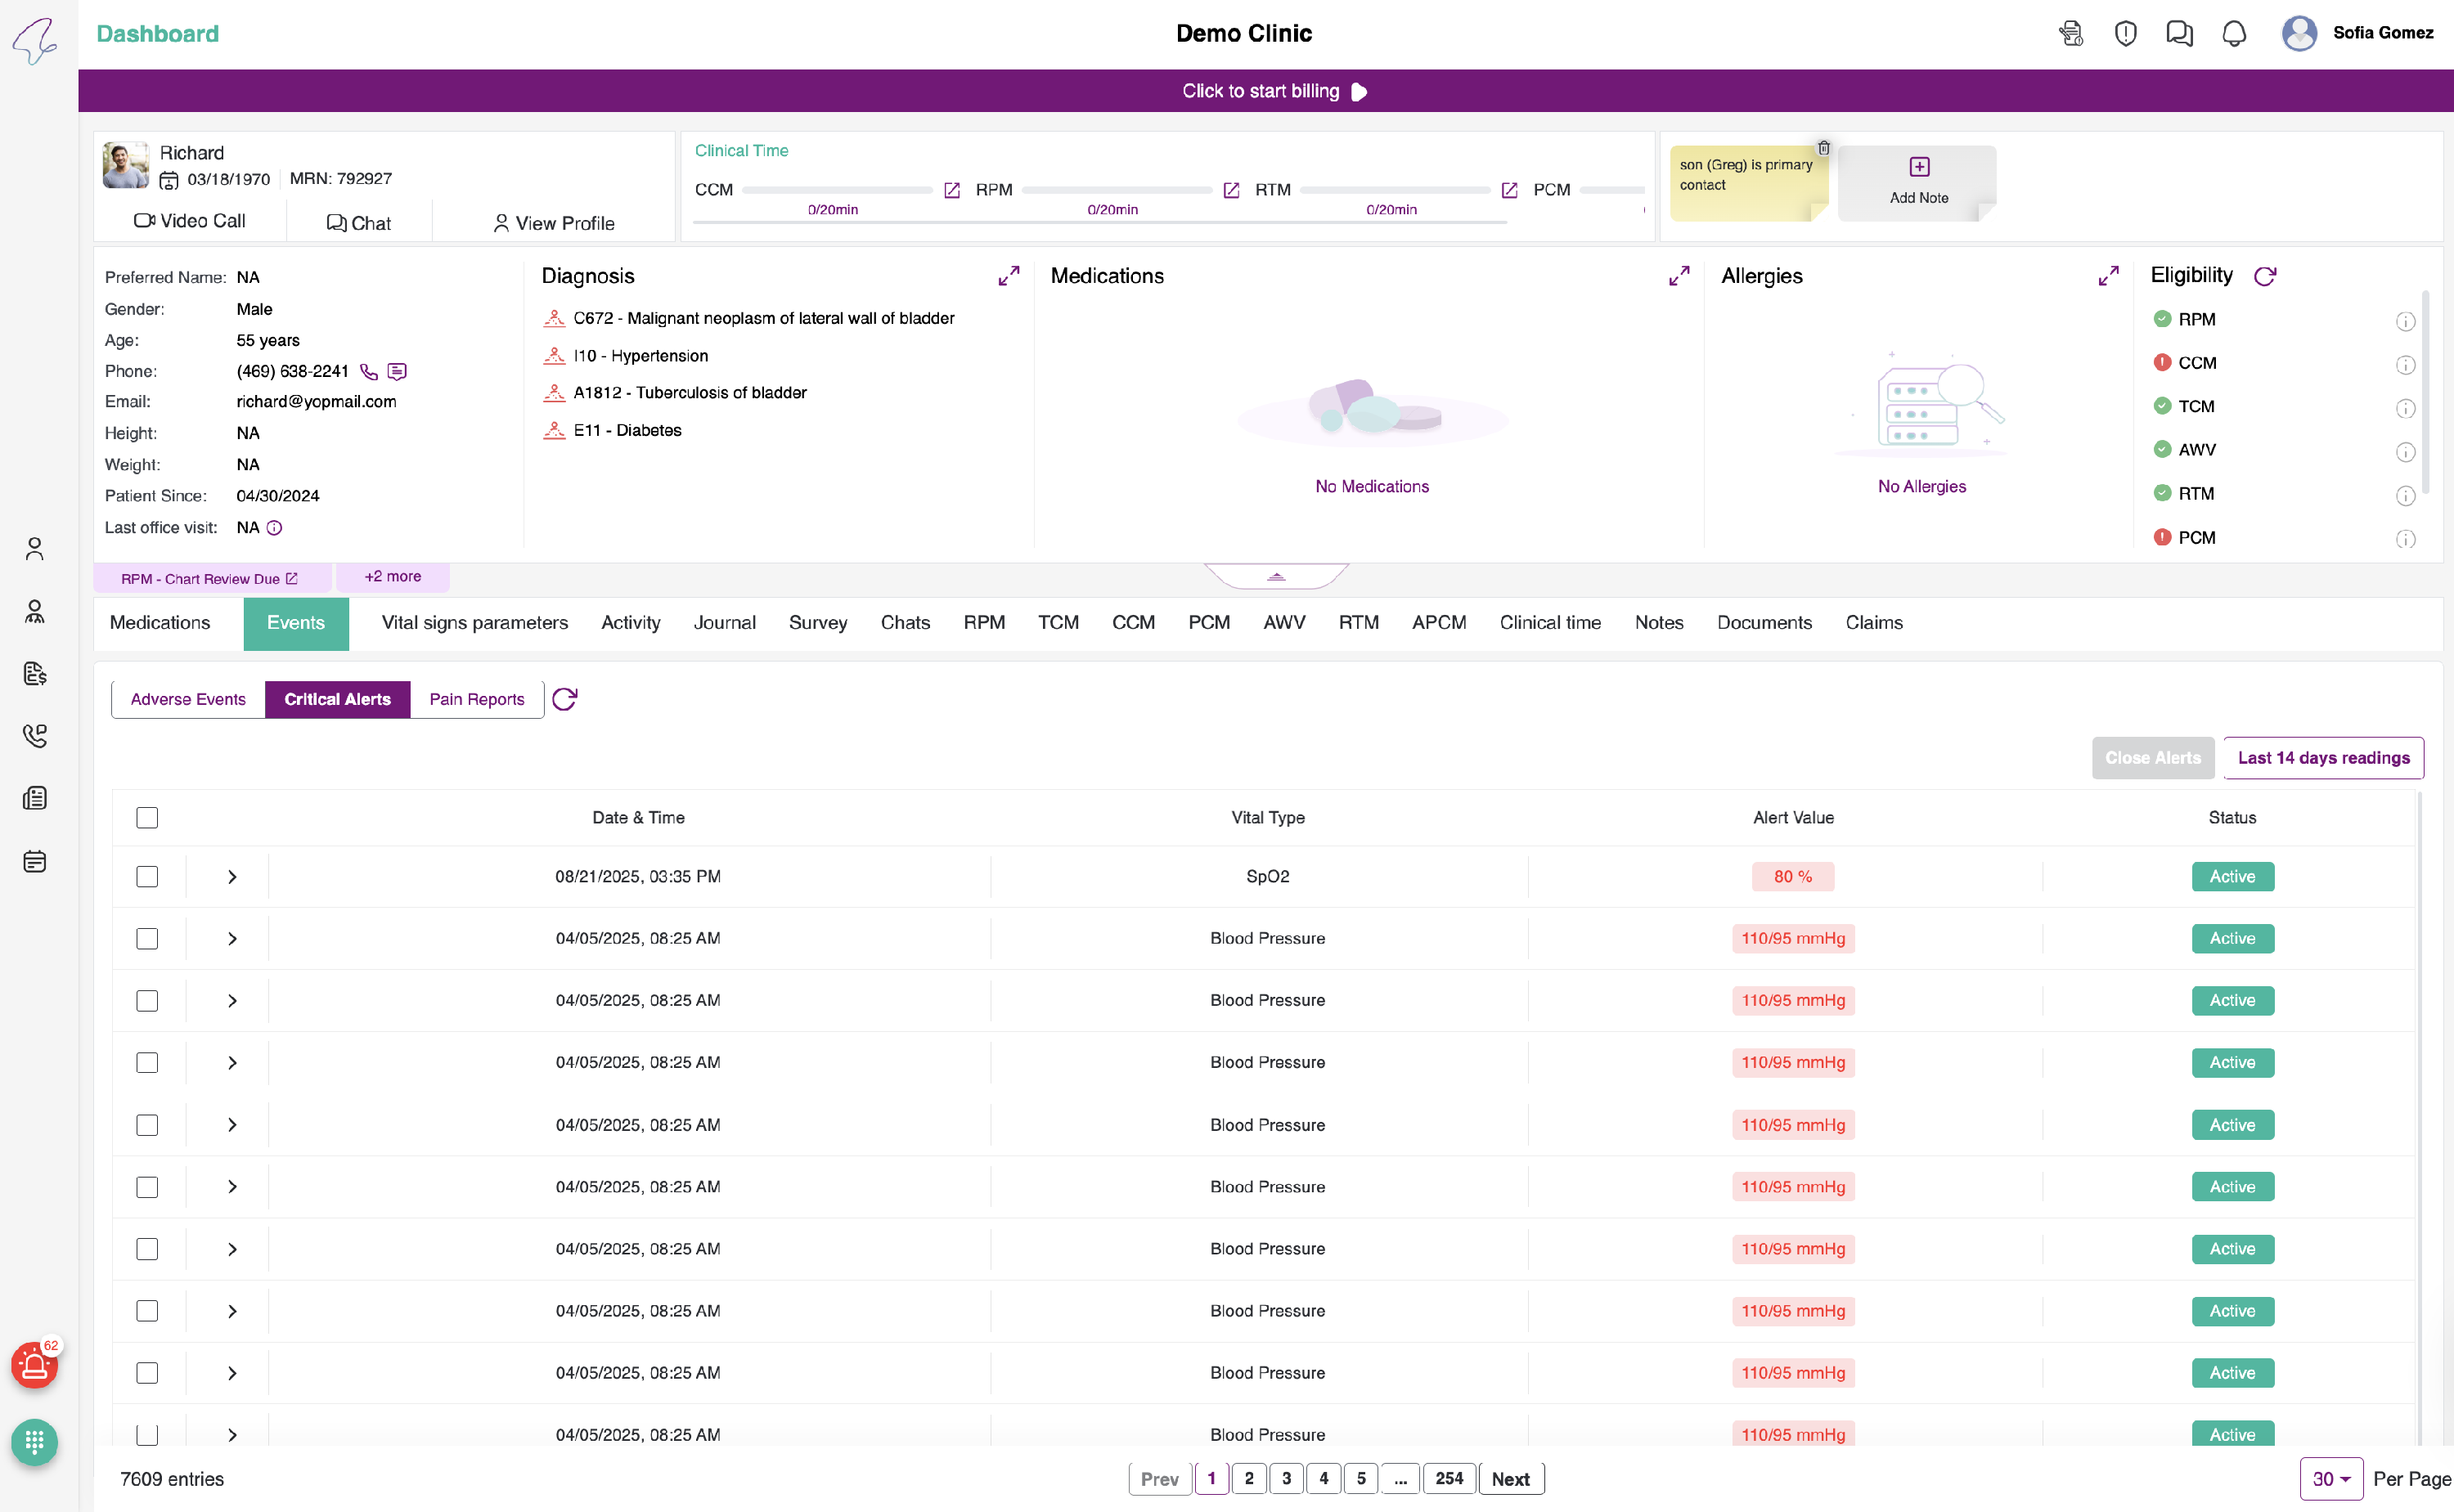Refresh the critical alerts list
The width and height of the screenshot is (2454, 1512).
[565, 699]
